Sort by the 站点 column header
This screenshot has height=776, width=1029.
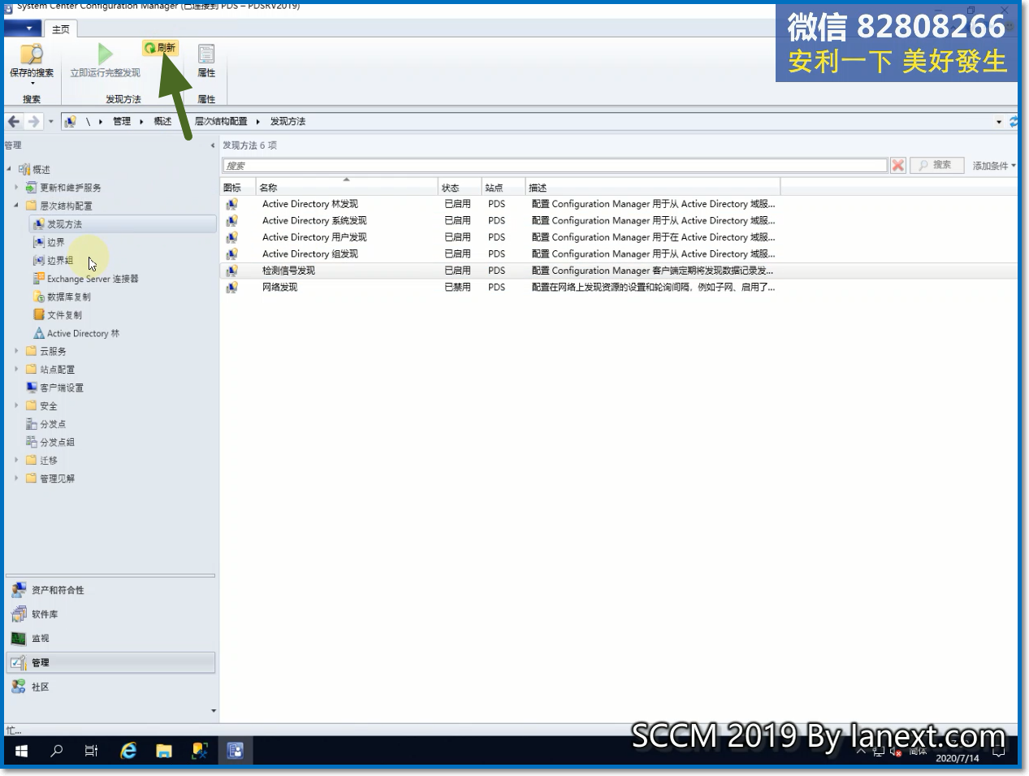pyautogui.click(x=504, y=188)
